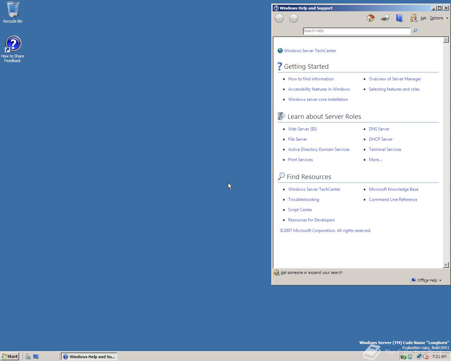Go forward using the Forward arrow button

294,18
